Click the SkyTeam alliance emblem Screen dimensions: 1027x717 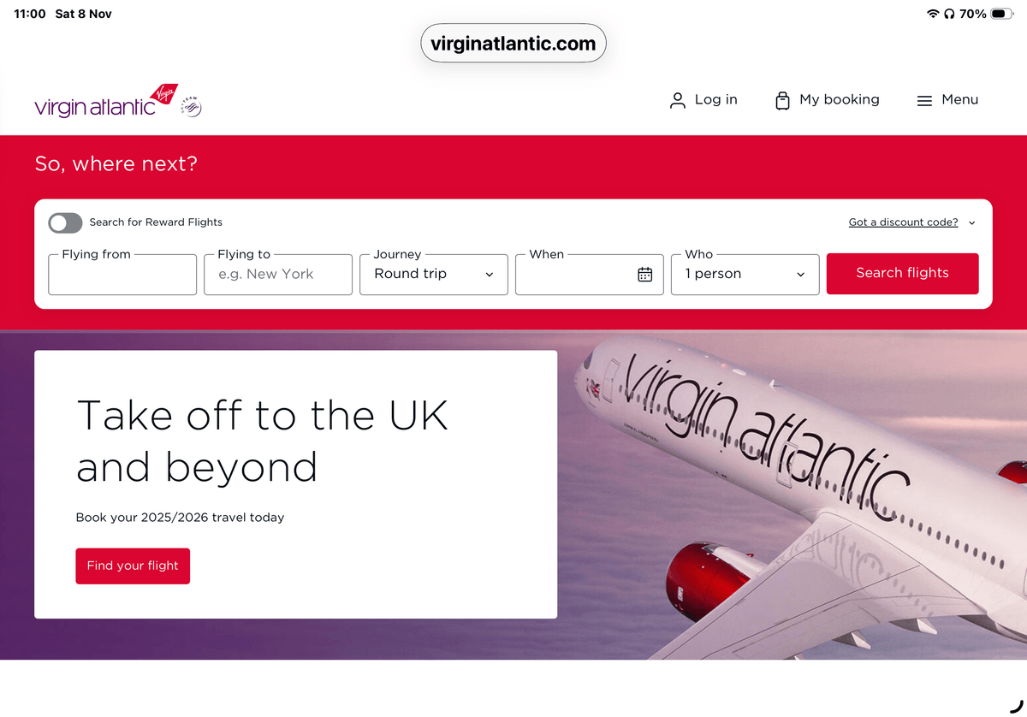(x=192, y=106)
